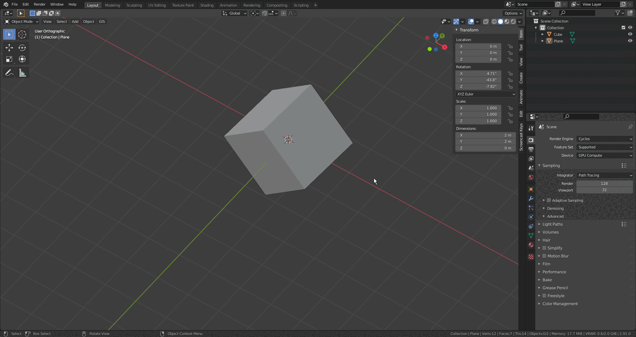The height and width of the screenshot is (337, 636).
Task: Open the Active Tool settings tab
Action: coord(531,128)
